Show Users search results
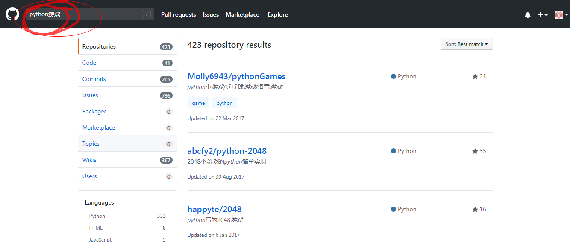The height and width of the screenshot is (242, 570). [x=127, y=176]
